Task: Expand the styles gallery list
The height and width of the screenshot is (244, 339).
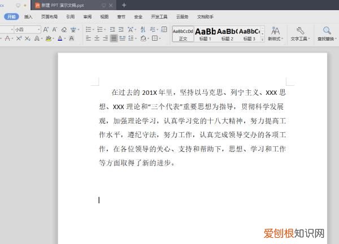Action: click(262, 39)
